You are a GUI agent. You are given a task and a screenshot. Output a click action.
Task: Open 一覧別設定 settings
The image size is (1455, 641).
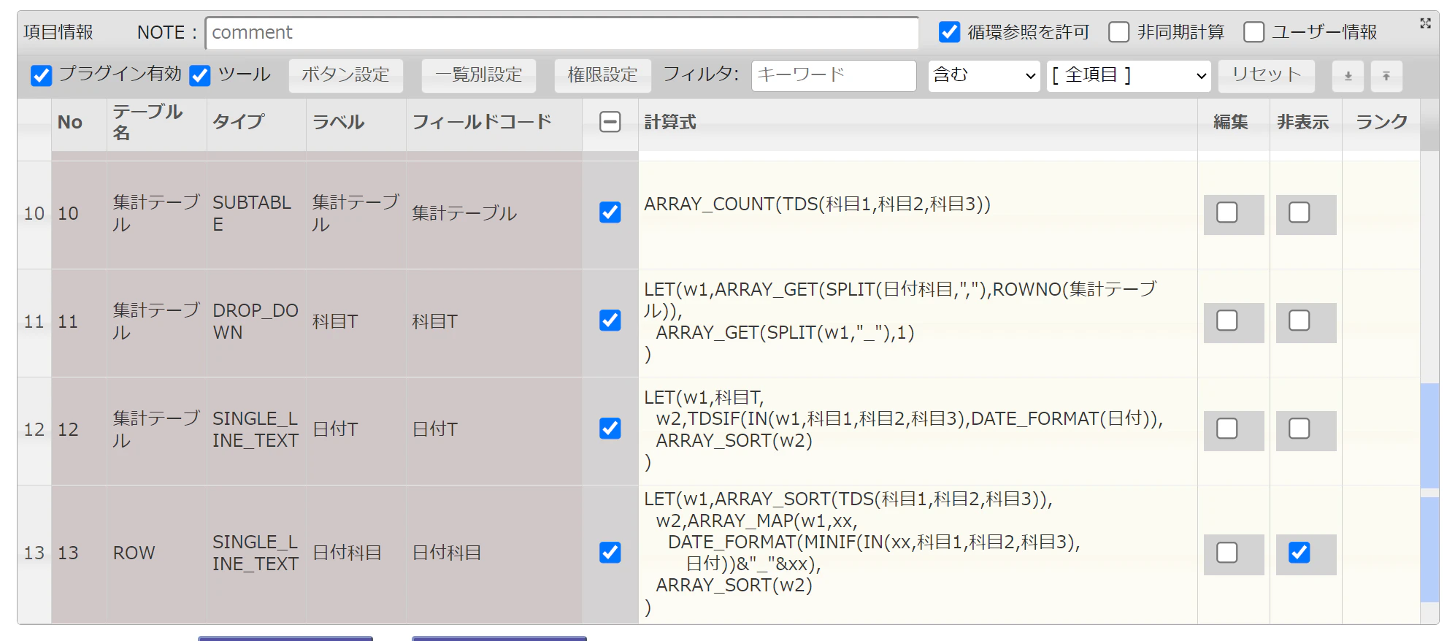point(479,75)
